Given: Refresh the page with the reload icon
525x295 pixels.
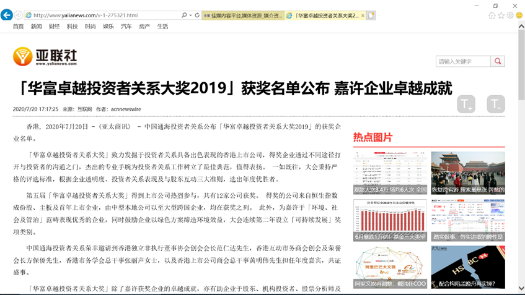Looking at the screenshot, I should [197, 15].
